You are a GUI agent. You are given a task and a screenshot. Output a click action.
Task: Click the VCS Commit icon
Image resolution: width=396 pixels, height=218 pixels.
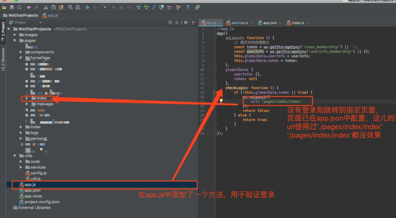pos(146,8)
